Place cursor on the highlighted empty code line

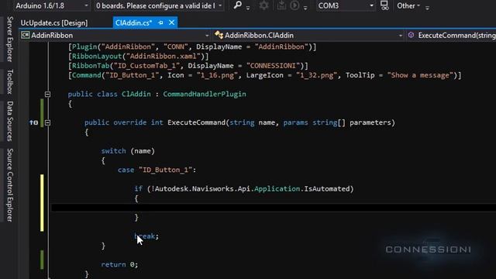274,208
